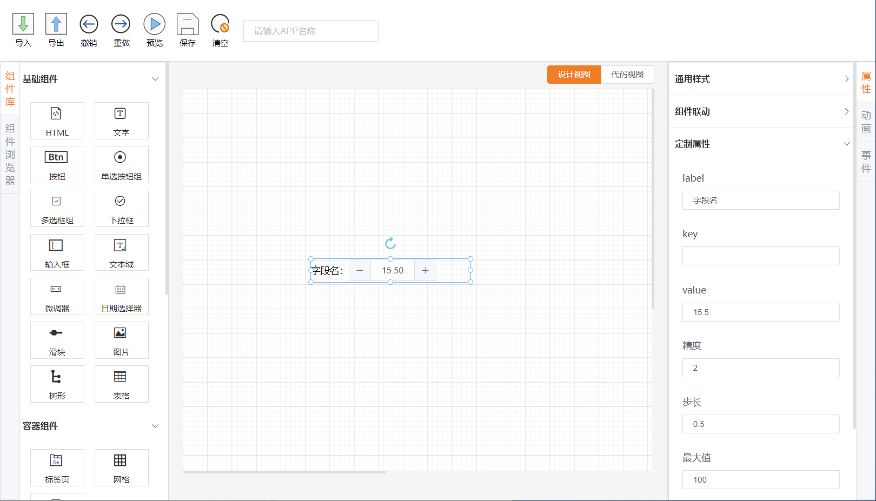
Task: Select the 日期选择器 date picker component
Action: point(121,296)
